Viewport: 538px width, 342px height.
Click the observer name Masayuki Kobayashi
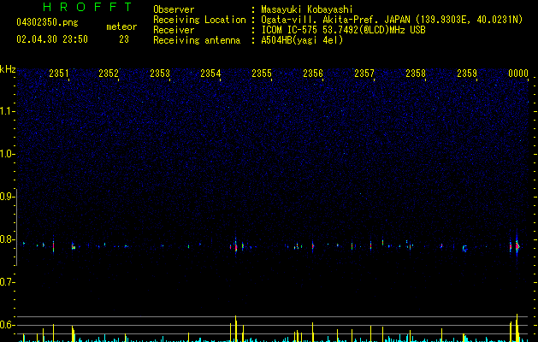point(307,9)
